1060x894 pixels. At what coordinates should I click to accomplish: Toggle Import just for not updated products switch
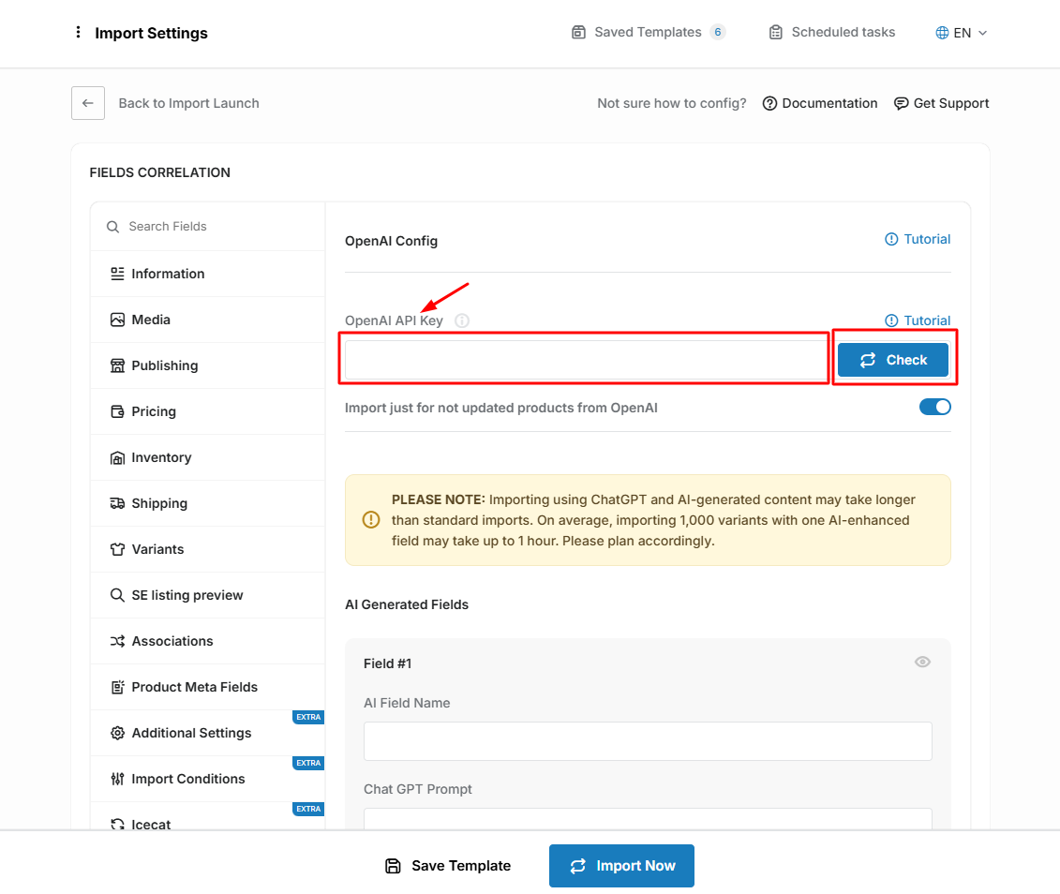[935, 407]
